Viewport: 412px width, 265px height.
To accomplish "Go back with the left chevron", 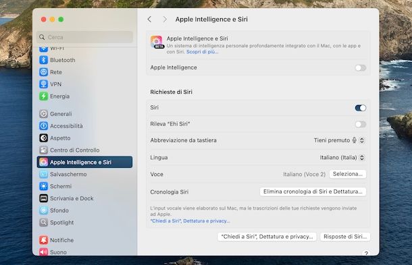I will [x=149, y=19].
